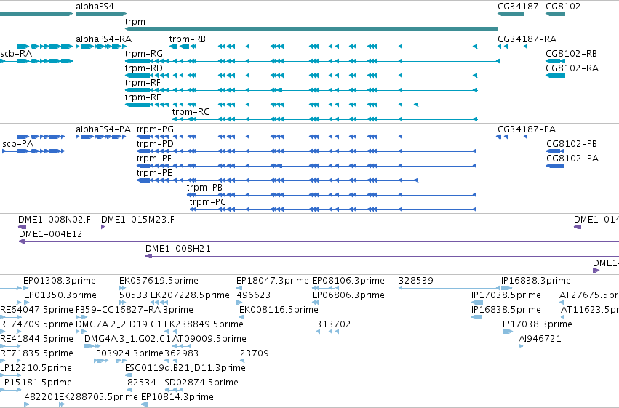
Task: Select protein label trpm-PE
Action: [x=155, y=173]
